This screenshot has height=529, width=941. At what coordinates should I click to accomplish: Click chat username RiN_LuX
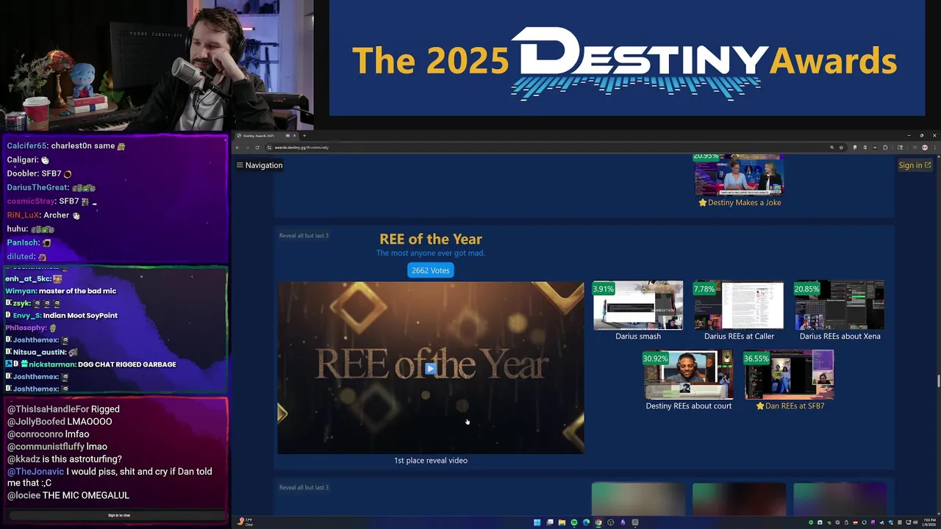click(23, 215)
